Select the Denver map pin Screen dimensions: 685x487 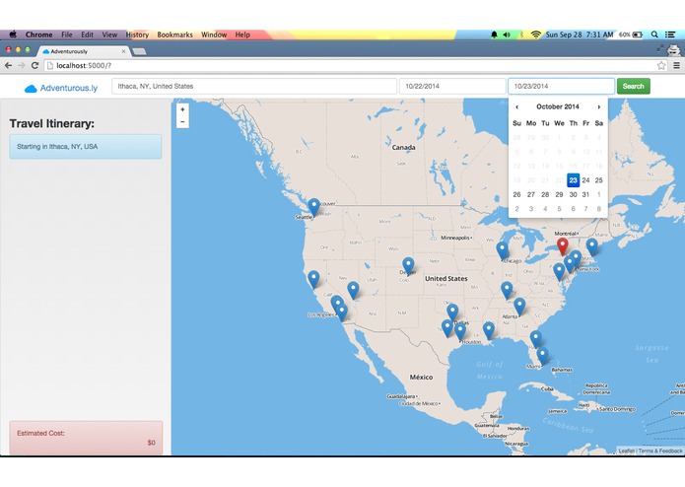click(408, 266)
